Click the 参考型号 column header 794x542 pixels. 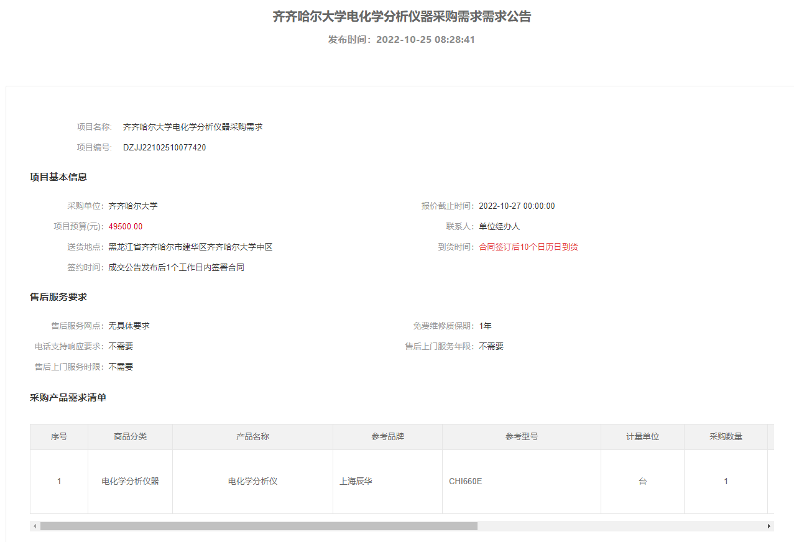tap(521, 436)
